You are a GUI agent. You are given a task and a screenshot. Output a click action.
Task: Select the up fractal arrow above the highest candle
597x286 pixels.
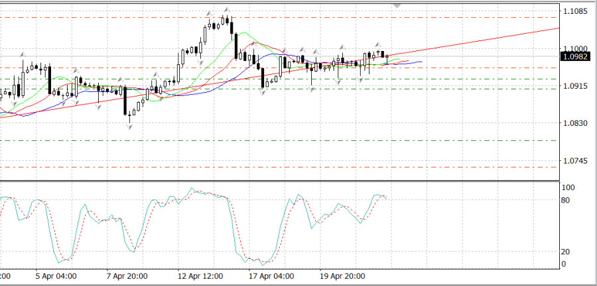pyautogui.click(x=227, y=10)
